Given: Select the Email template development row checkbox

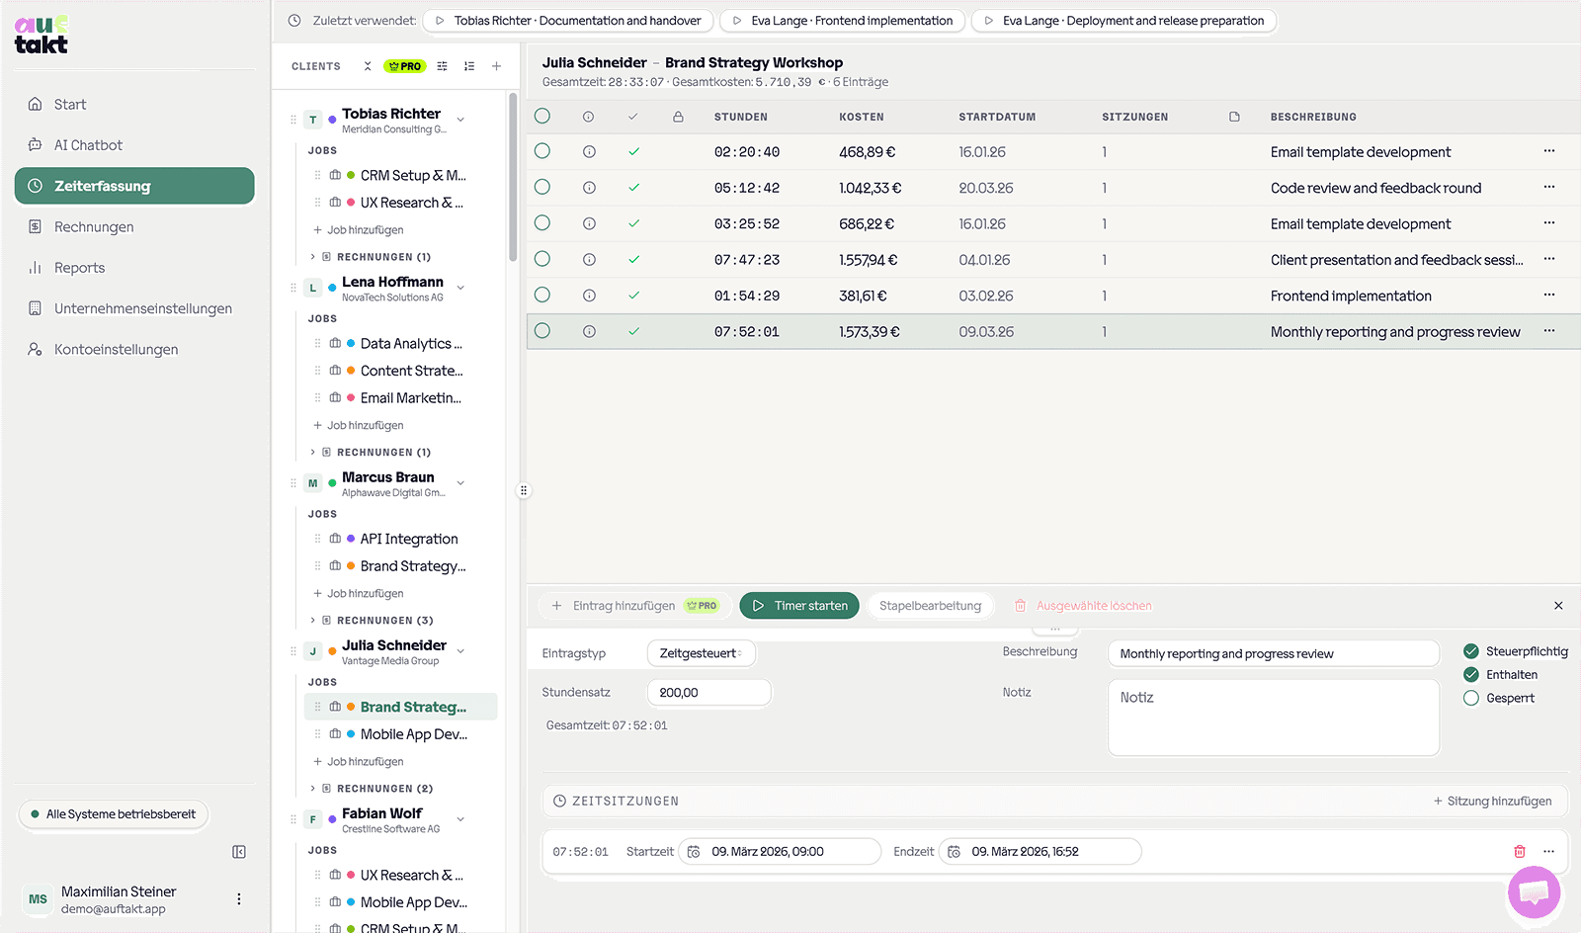Looking at the screenshot, I should coord(542,151).
